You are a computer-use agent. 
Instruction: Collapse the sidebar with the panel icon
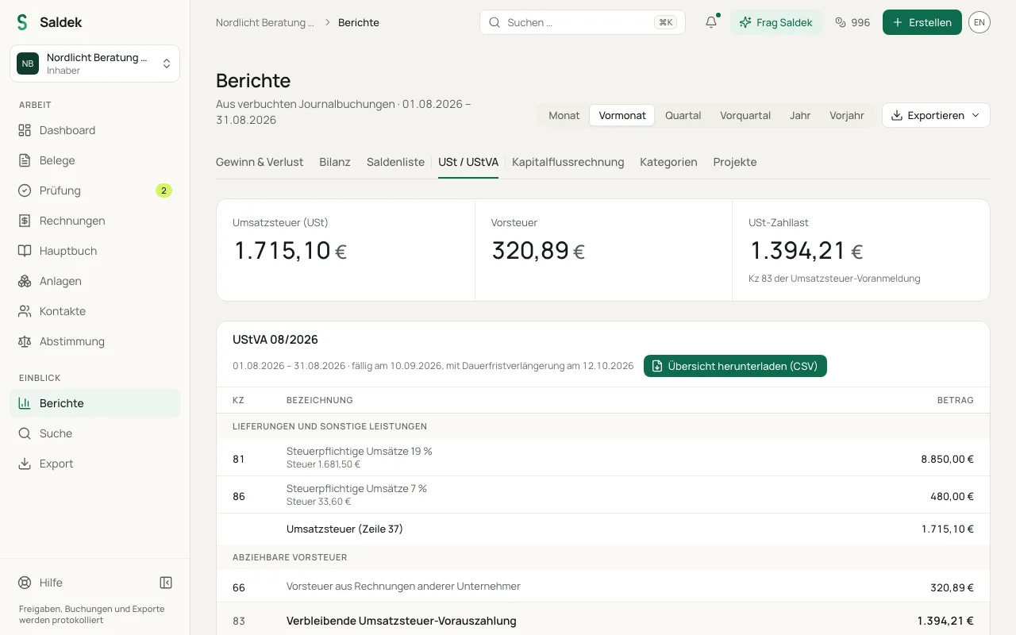(x=166, y=583)
